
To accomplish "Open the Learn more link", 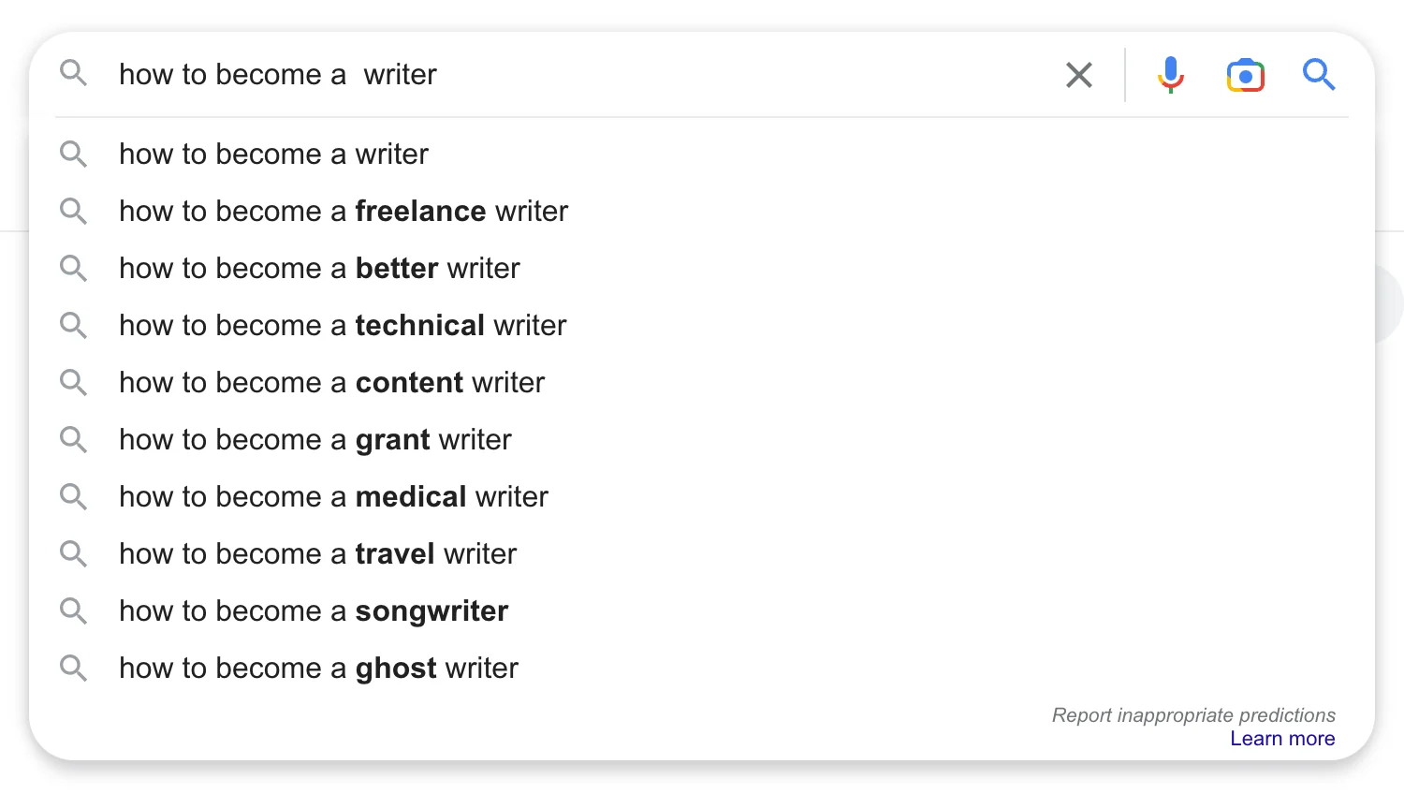I will tap(1281, 739).
